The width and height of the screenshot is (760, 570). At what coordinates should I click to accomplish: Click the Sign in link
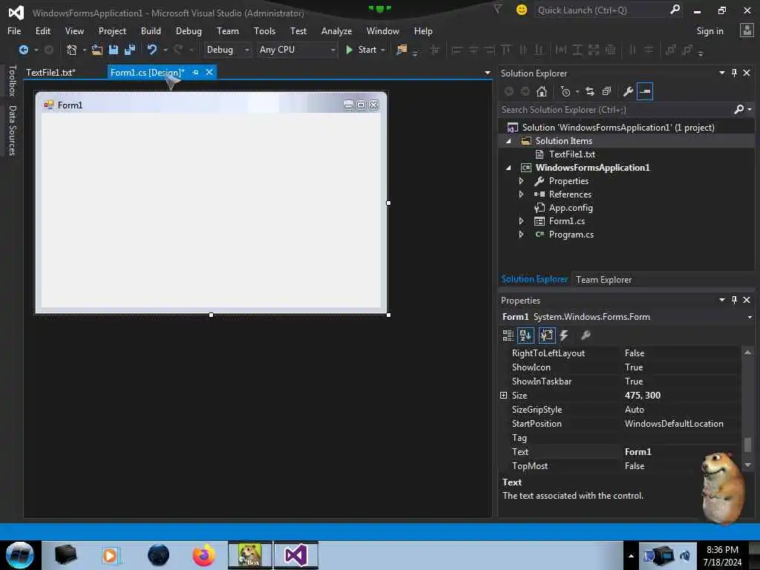click(x=710, y=31)
